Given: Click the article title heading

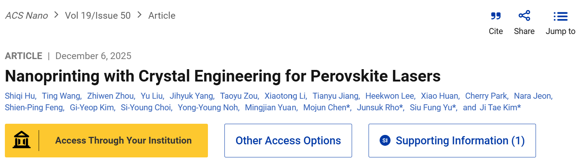Looking at the screenshot, I should tap(223, 76).
